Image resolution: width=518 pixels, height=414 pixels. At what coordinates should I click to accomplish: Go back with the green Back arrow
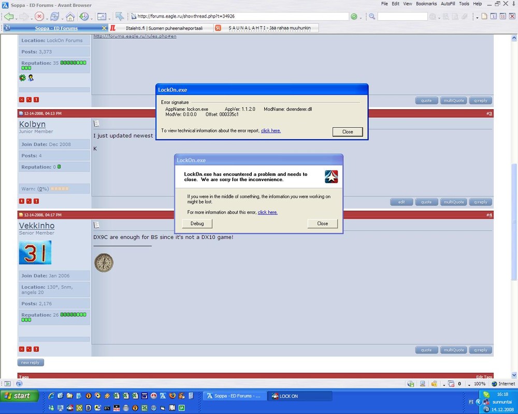point(9,16)
